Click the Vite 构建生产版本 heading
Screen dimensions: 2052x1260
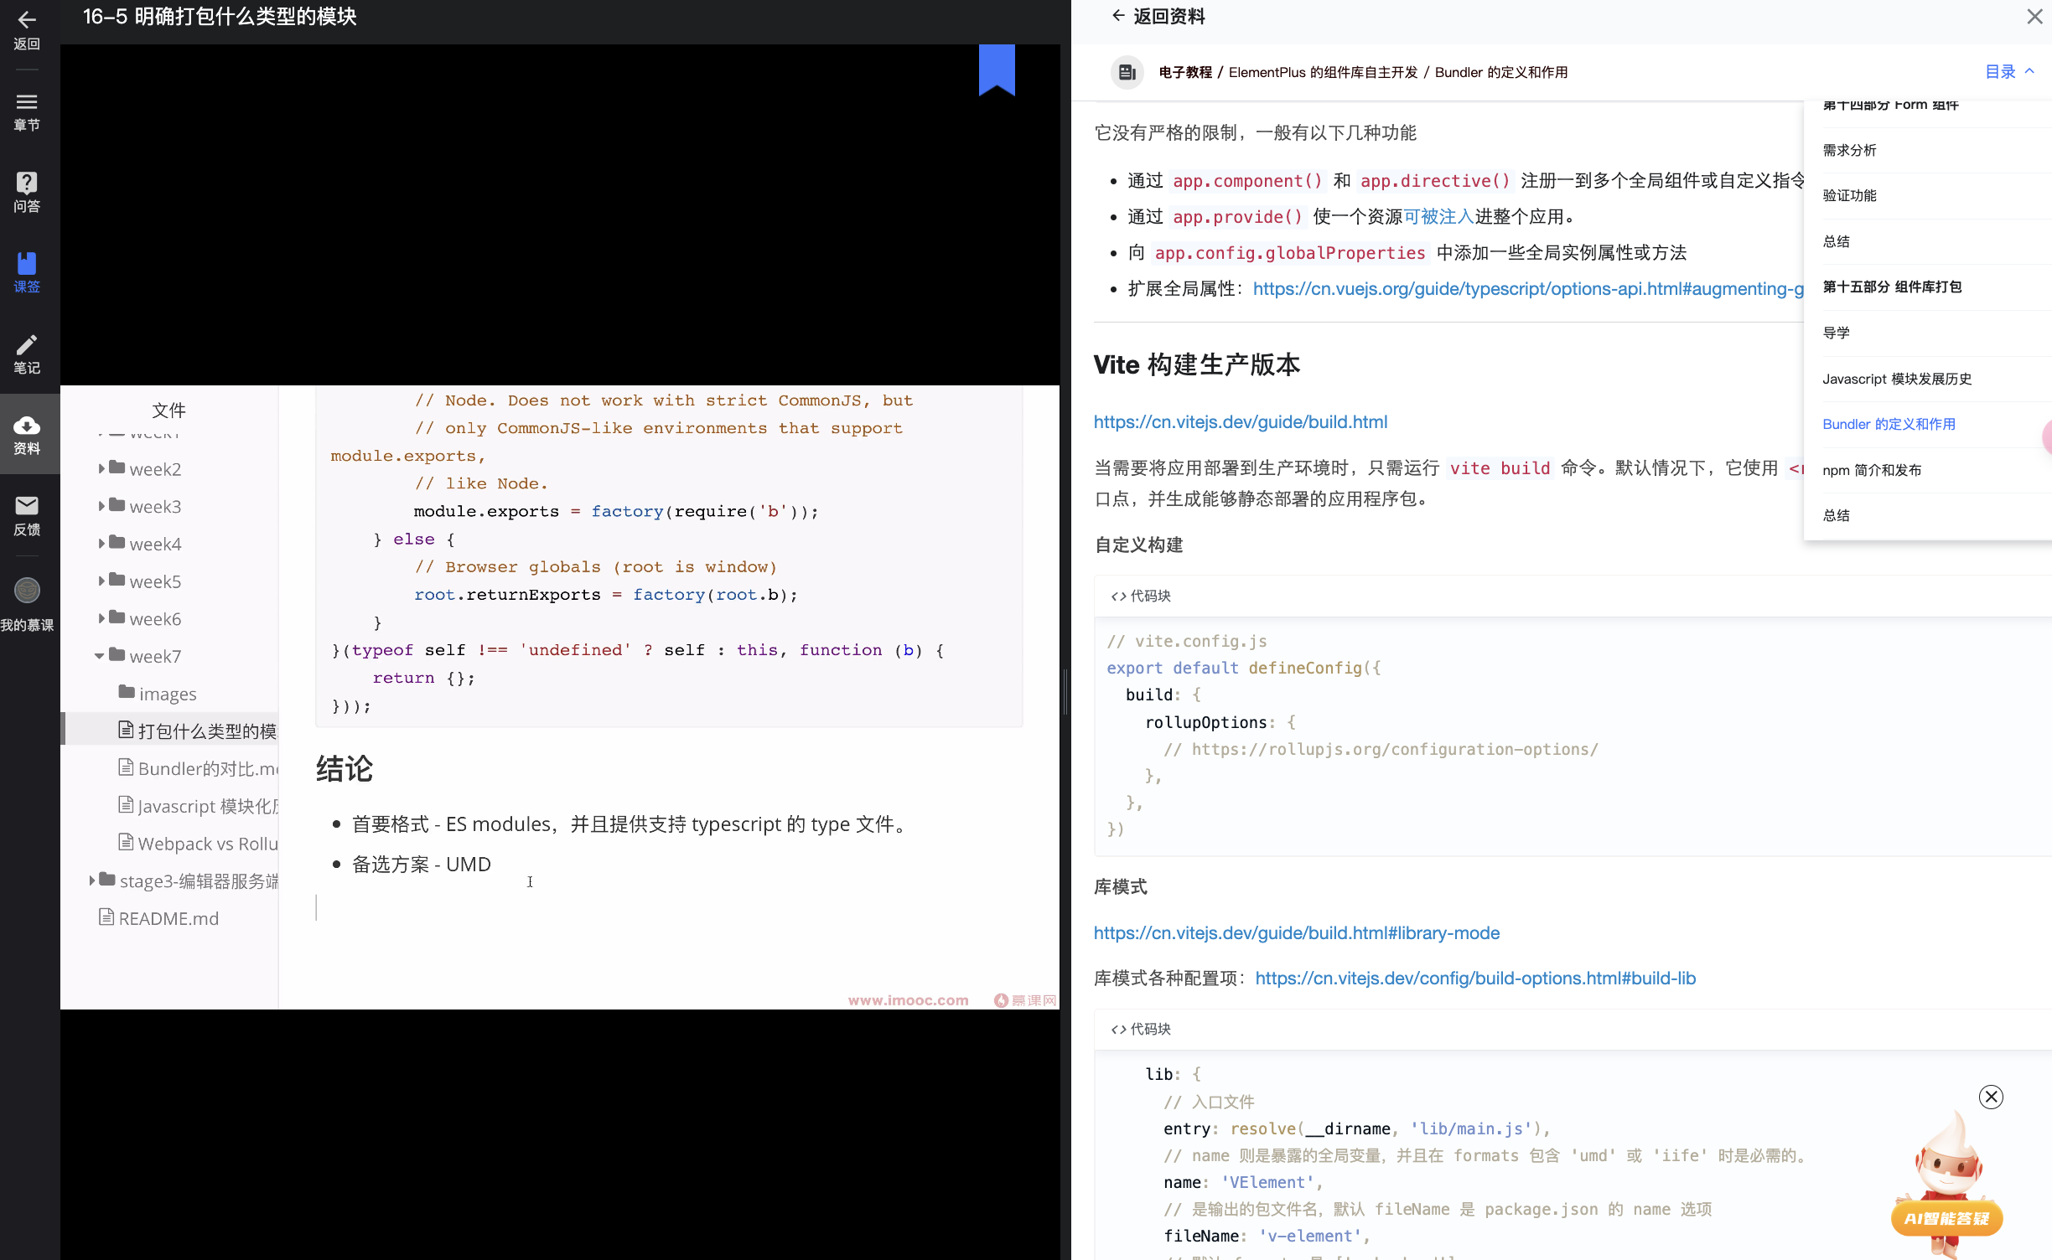click(1197, 364)
